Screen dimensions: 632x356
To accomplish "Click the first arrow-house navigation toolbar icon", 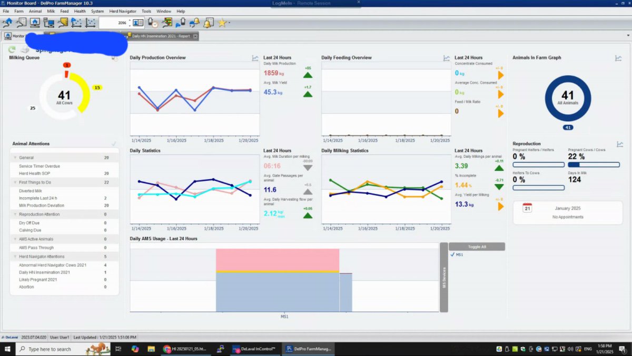I will (x=7, y=23).
